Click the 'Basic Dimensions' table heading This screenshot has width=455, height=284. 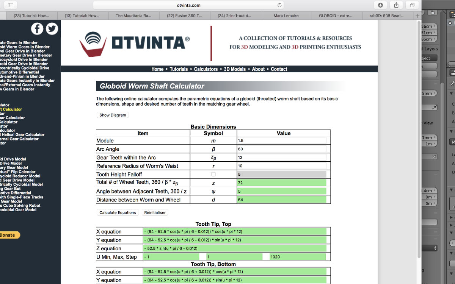213,126
